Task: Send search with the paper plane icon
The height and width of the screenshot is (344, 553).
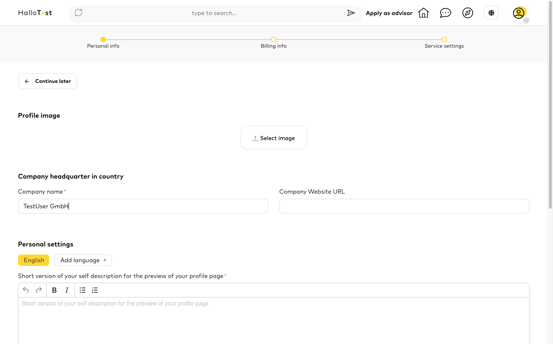Action: tap(351, 13)
